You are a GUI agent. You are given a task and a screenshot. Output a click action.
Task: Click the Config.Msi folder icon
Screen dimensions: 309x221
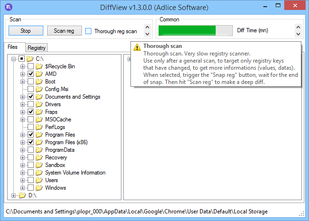(x=39, y=89)
